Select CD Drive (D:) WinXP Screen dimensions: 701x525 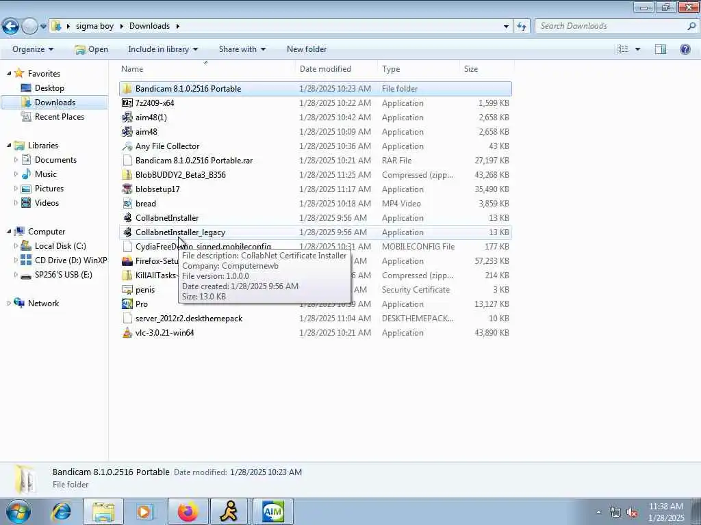(x=71, y=260)
